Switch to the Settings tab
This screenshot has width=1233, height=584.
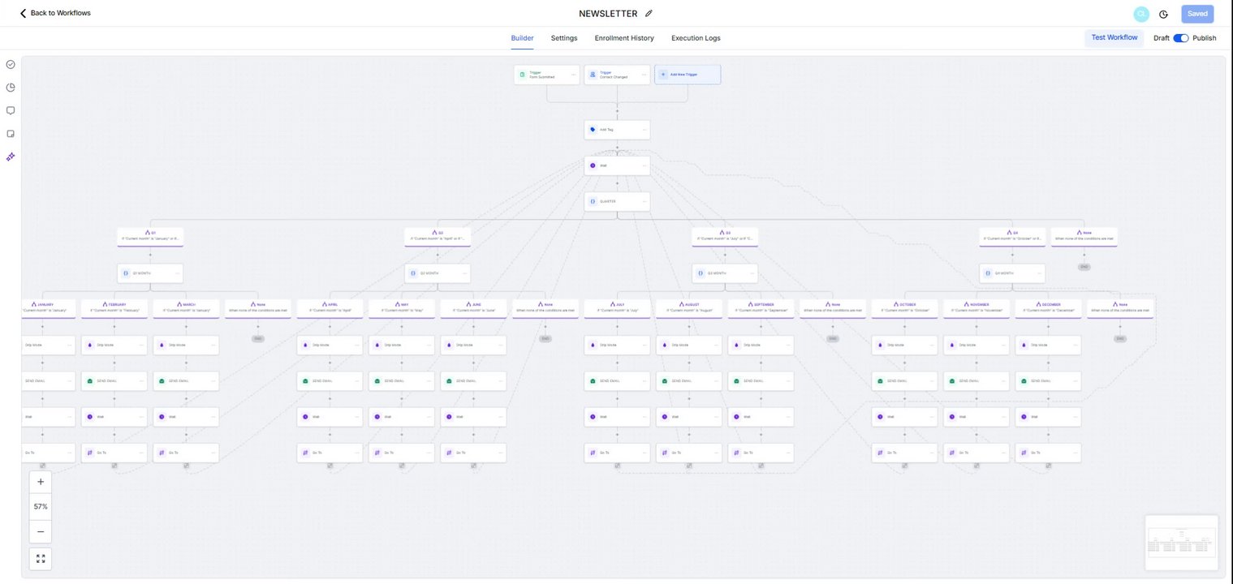(x=564, y=38)
